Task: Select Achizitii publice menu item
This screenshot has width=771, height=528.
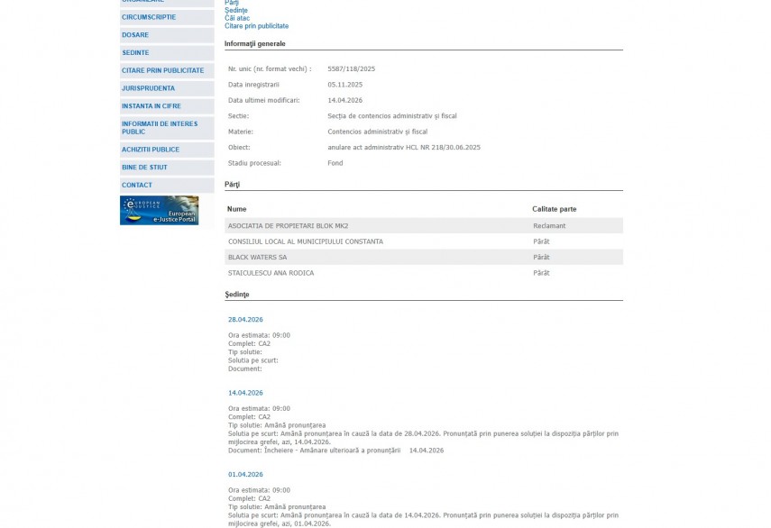Action: point(151,150)
